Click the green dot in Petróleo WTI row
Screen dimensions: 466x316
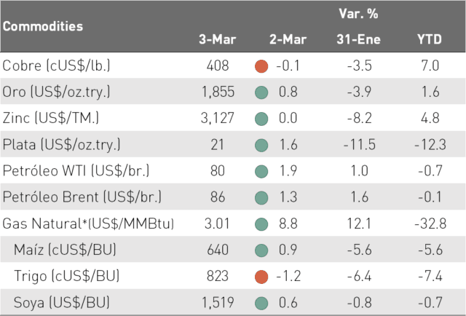click(x=261, y=172)
